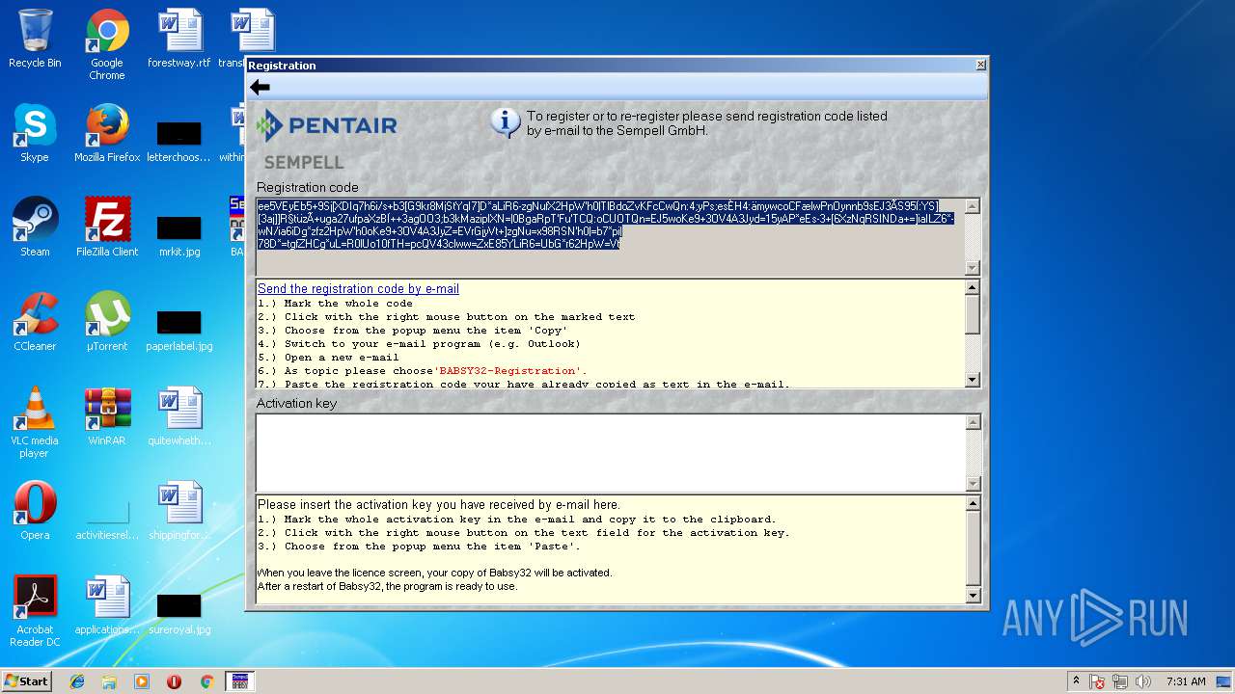Select the Opera desktop shortcut
Viewport: 1235px width, 694px height.
[x=35, y=511]
